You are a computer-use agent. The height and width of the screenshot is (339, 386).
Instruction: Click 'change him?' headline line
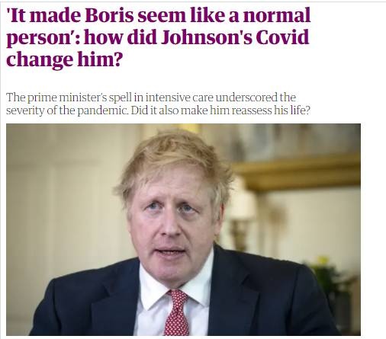[64, 59]
